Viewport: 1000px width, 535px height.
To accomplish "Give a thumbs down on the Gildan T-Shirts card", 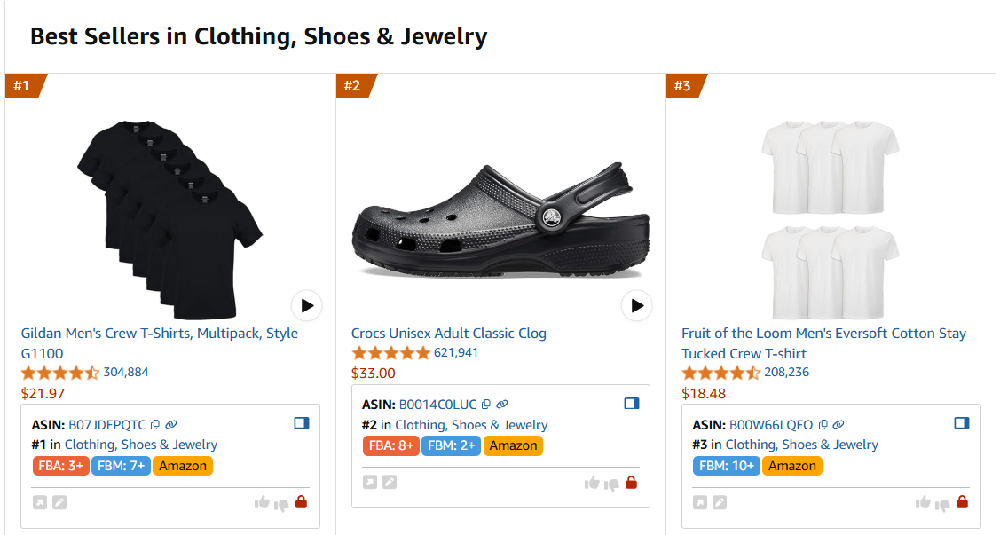I will 280,501.
